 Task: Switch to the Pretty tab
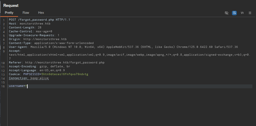point(9,13)
